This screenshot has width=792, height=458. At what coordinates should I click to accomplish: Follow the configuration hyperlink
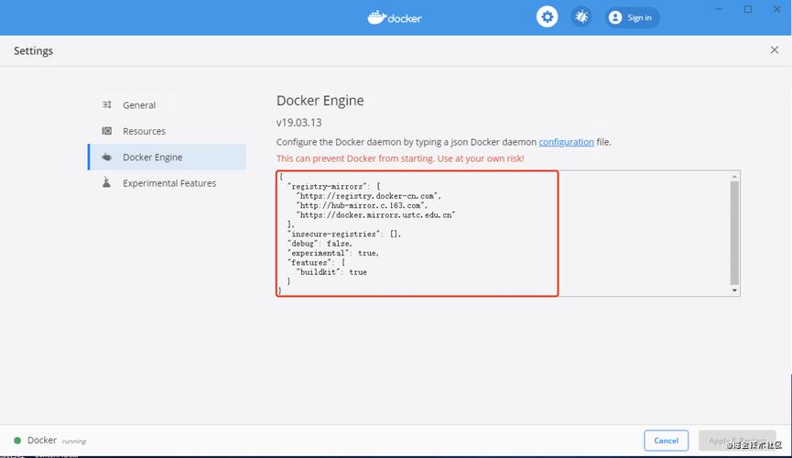tap(566, 142)
